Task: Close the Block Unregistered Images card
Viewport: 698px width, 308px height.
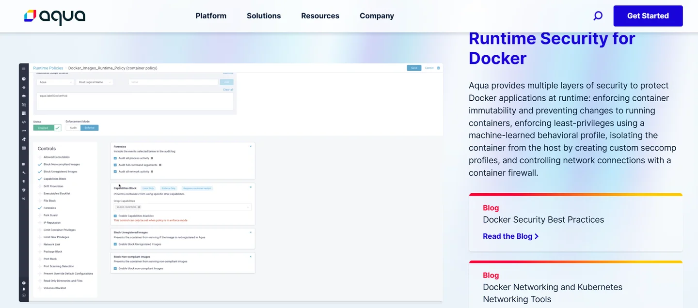Action: click(251, 232)
